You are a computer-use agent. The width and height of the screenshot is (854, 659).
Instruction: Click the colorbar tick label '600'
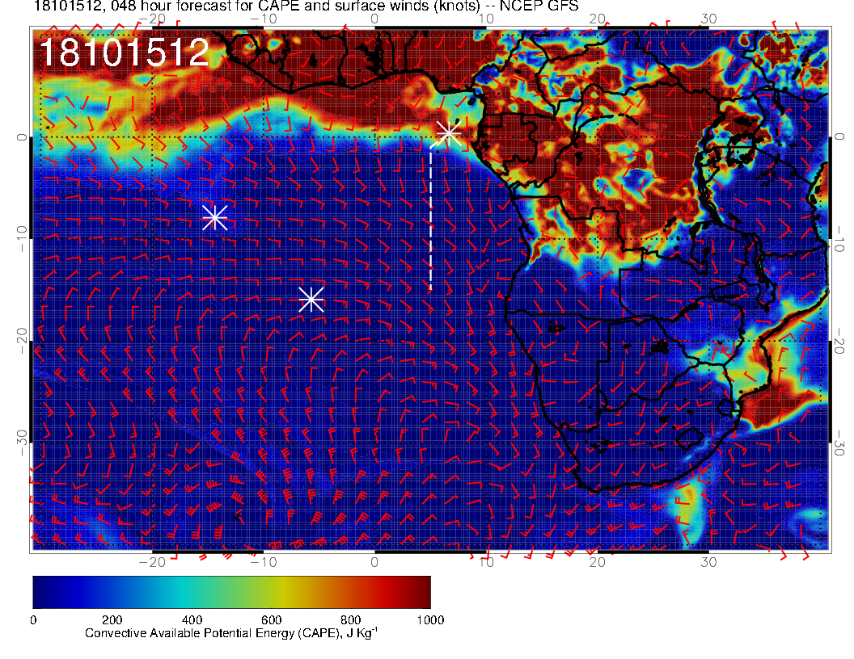[x=271, y=620]
